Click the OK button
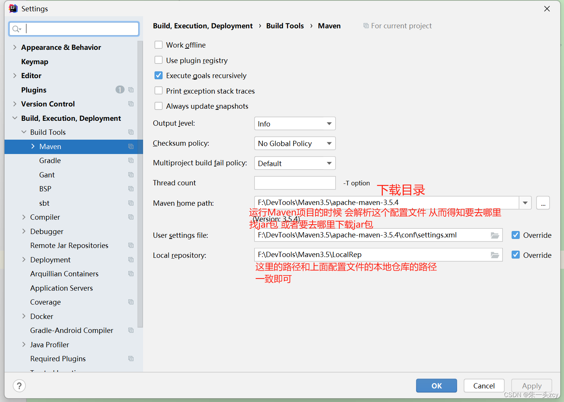The width and height of the screenshot is (564, 402). coord(436,386)
